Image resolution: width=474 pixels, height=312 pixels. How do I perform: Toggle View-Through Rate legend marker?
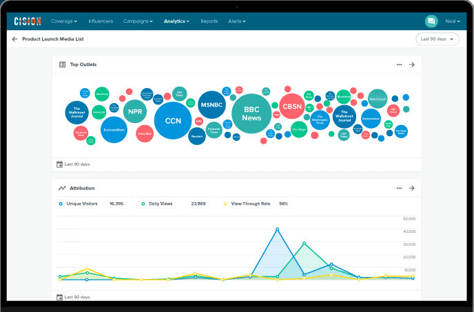click(x=225, y=204)
